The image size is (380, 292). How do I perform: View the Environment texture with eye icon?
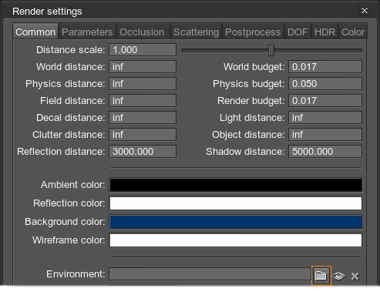[338, 276]
